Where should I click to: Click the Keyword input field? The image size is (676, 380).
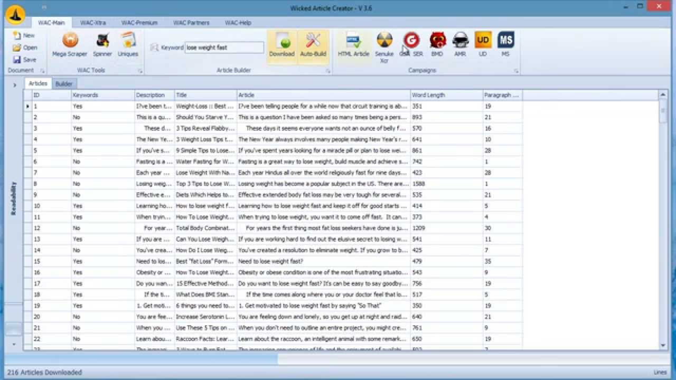(x=224, y=47)
